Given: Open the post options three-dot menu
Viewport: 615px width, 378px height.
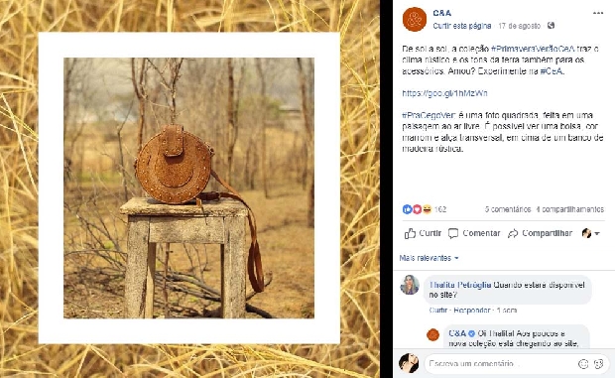Looking at the screenshot, I should [x=598, y=13].
